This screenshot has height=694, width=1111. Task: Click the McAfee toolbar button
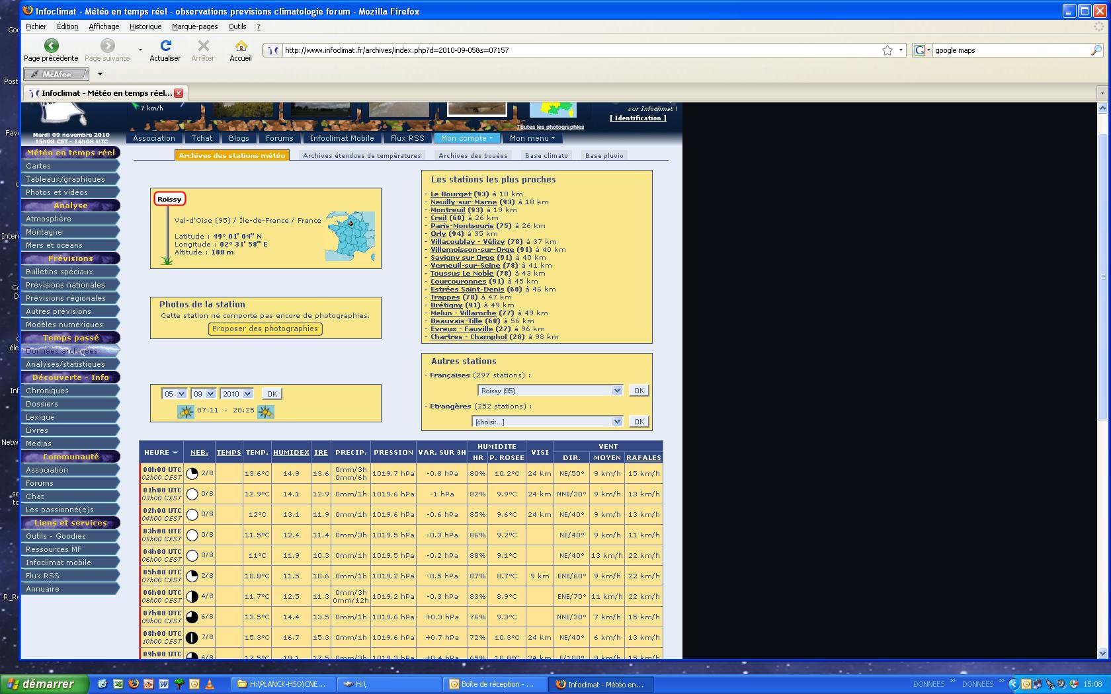[x=56, y=74]
